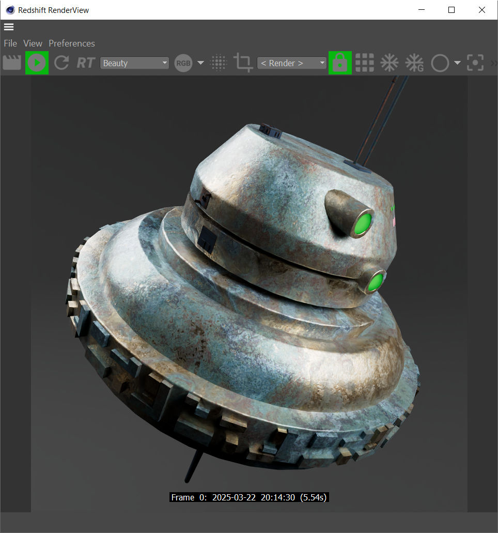498x533 pixels.
Task: Click the snowflake G freeze geometry icon
Action: [414, 63]
